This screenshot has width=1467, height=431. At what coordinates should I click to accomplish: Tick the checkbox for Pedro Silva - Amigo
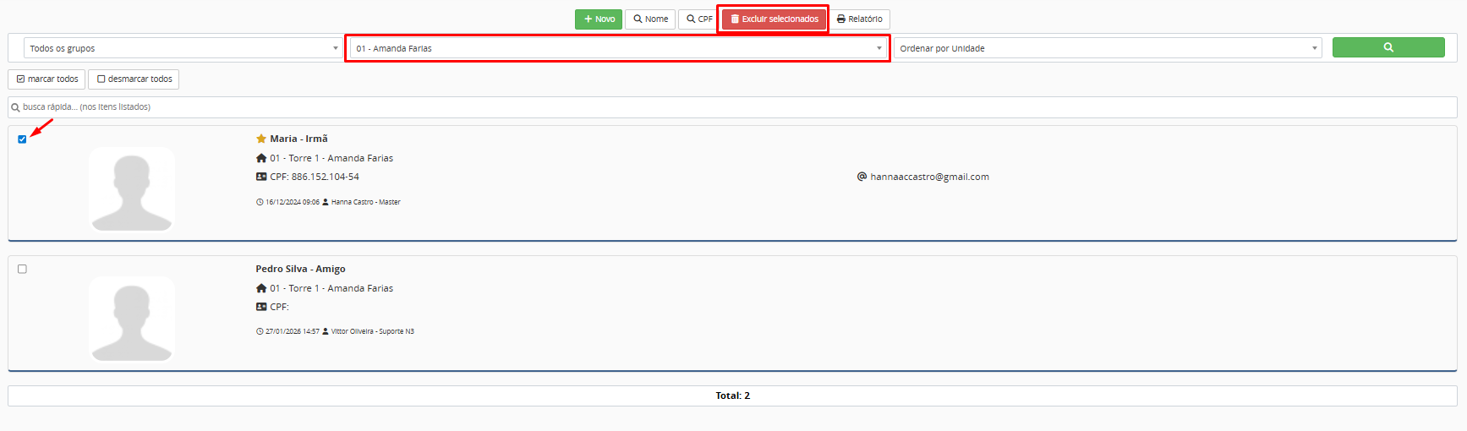(x=22, y=269)
